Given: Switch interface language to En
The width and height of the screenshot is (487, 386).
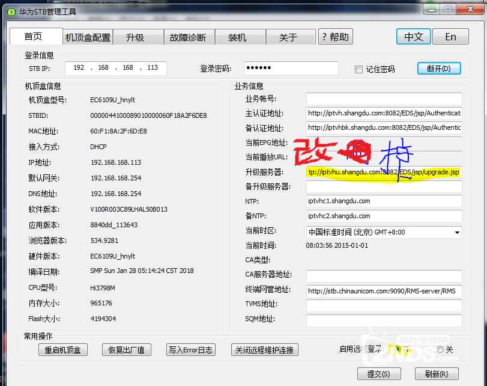Looking at the screenshot, I should click(450, 37).
